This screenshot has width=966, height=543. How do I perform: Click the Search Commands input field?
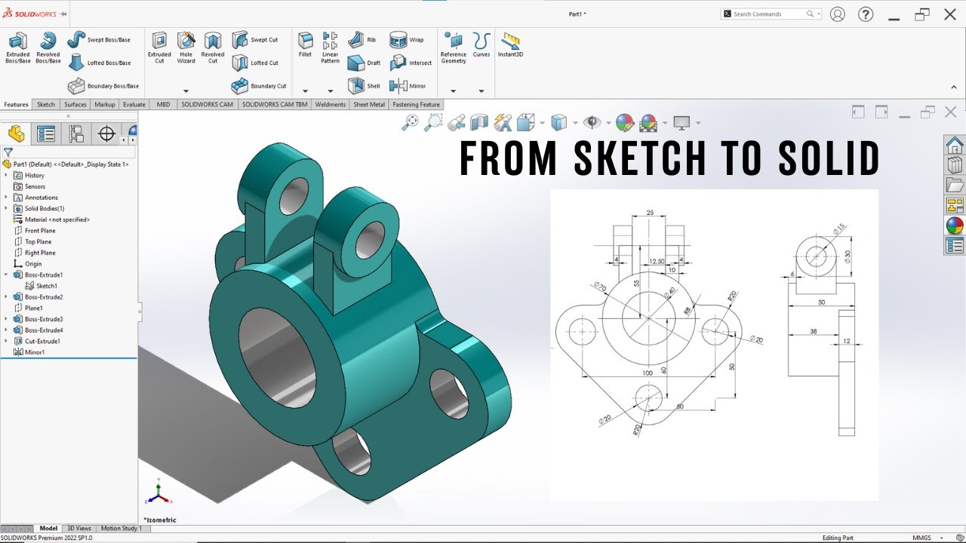tap(771, 14)
